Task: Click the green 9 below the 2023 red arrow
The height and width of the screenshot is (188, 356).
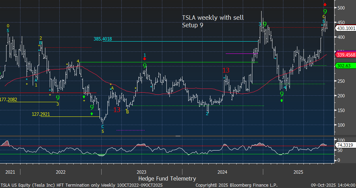Action: pos(145,65)
